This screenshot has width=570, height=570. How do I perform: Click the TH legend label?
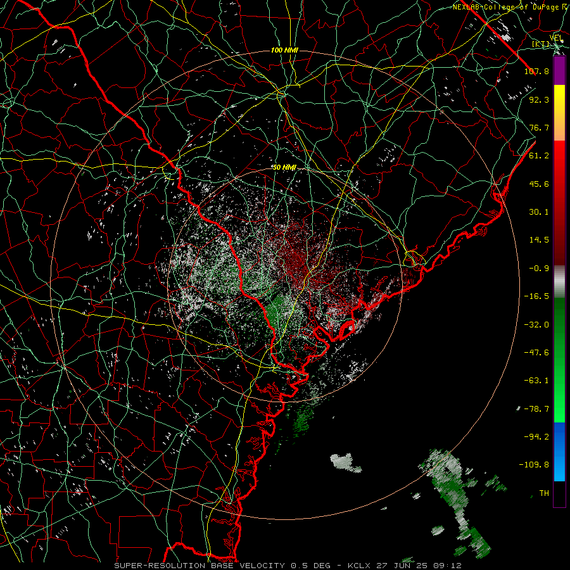tap(544, 493)
